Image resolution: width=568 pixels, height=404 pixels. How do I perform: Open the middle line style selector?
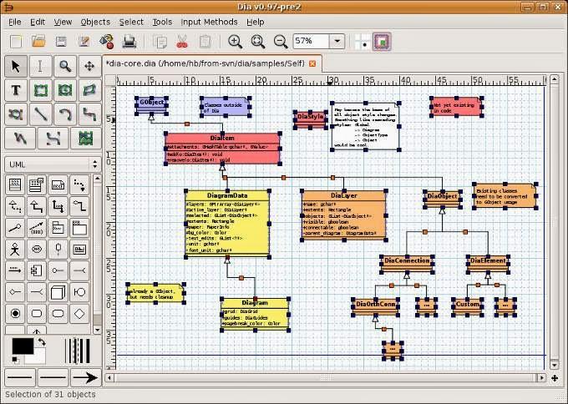coord(53,377)
